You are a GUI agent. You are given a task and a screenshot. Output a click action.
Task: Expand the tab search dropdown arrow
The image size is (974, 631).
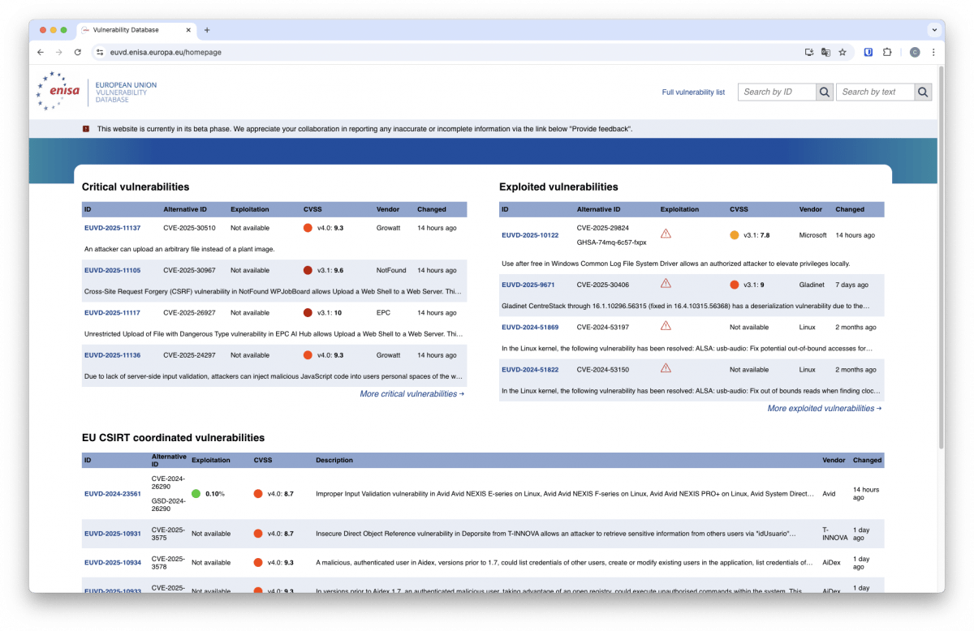pyautogui.click(x=933, y=30)
